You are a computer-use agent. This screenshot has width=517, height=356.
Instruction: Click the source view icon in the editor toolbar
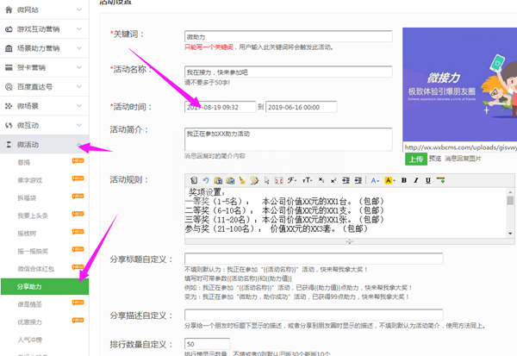pos(194,180)
